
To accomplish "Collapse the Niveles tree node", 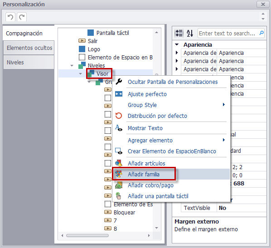I will (72, 66).
